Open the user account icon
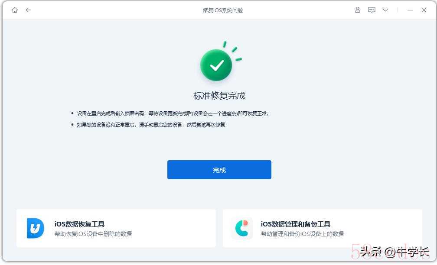The image size is (437, 265). point(358,10)
